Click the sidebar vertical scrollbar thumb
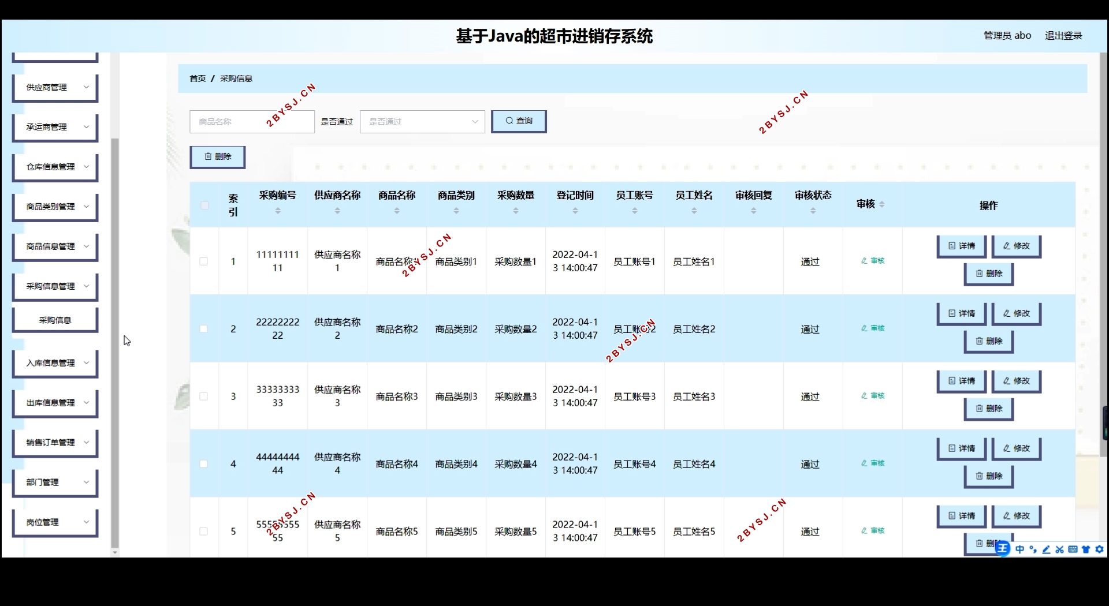The width and height of the screenshot is (1109, 606). click(114, 343)
